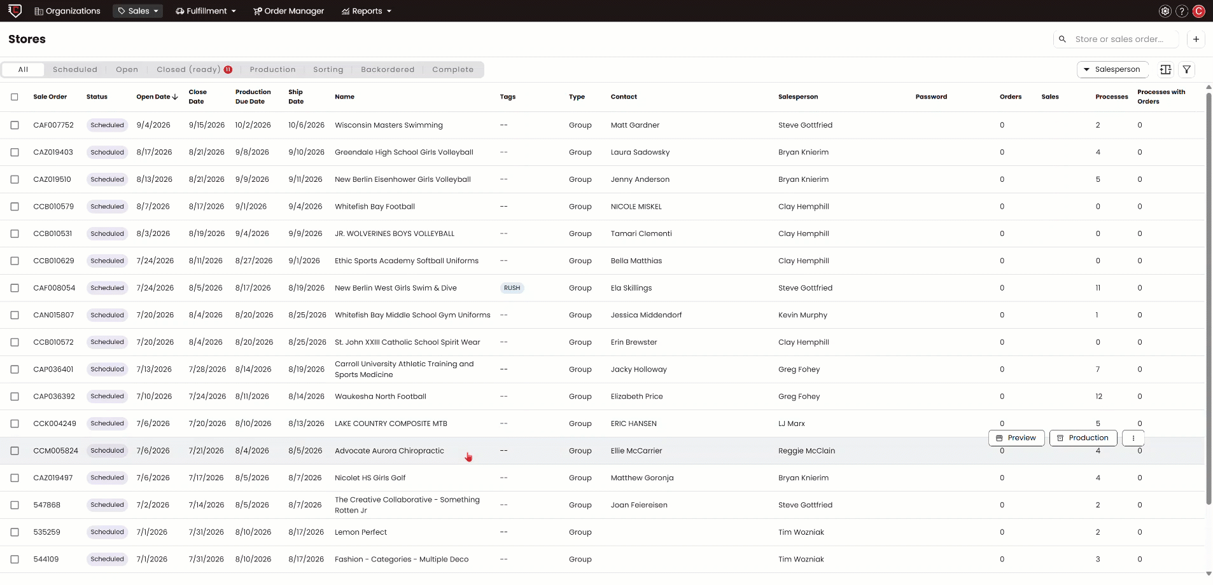1213x585 pixels.
Task: Click Nicolet HS Girls Golf name
Action: pos(370,478)
